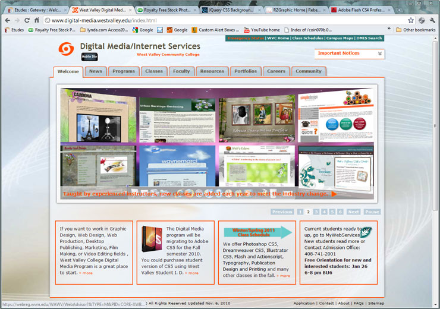
Task: Open the new tab button
Action: pos(399,10)
